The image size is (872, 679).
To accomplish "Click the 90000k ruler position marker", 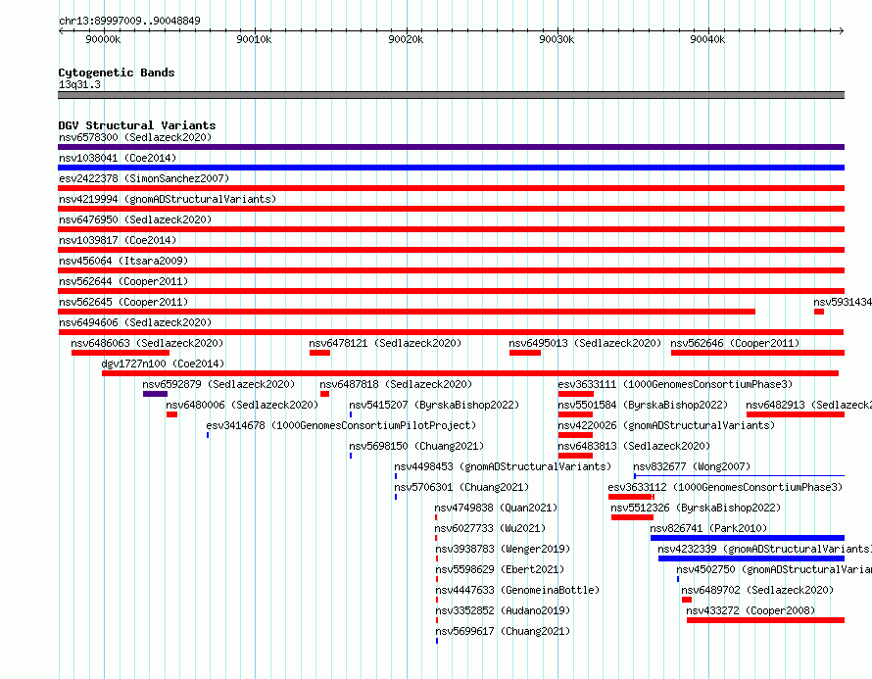I will click(104, 39).
